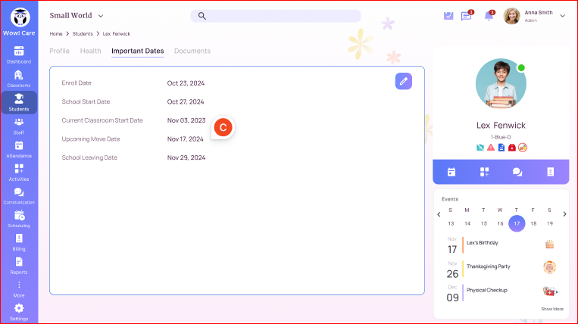The height and width of the screenshot is (324, 578).
Task: Open the notifications bell icon
Action: coord(489,16)
